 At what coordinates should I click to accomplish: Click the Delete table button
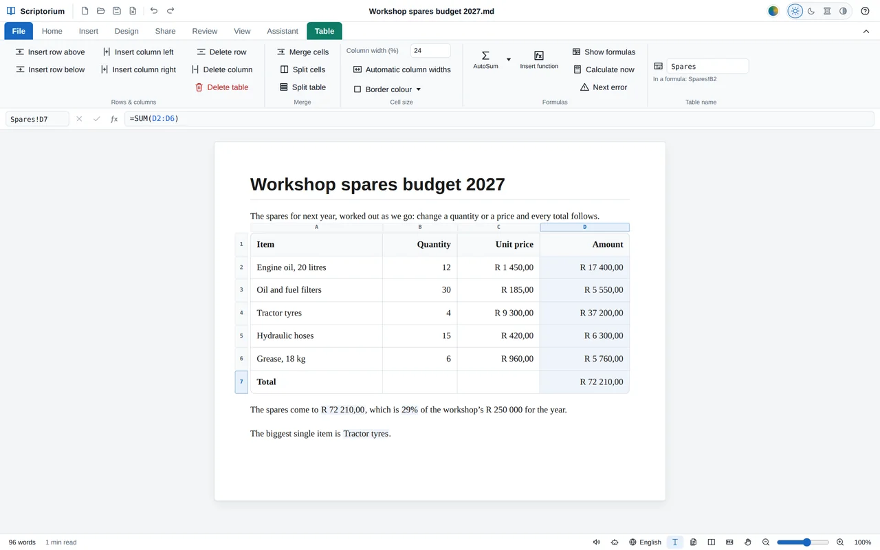[221, 87]
